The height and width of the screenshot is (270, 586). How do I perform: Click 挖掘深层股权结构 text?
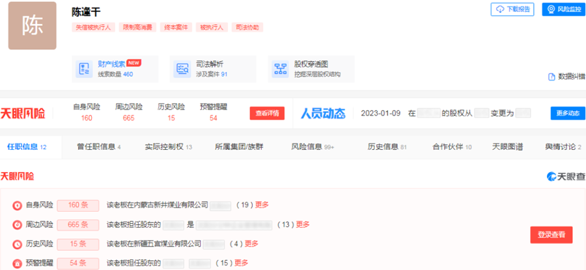(x=317, y=74)
